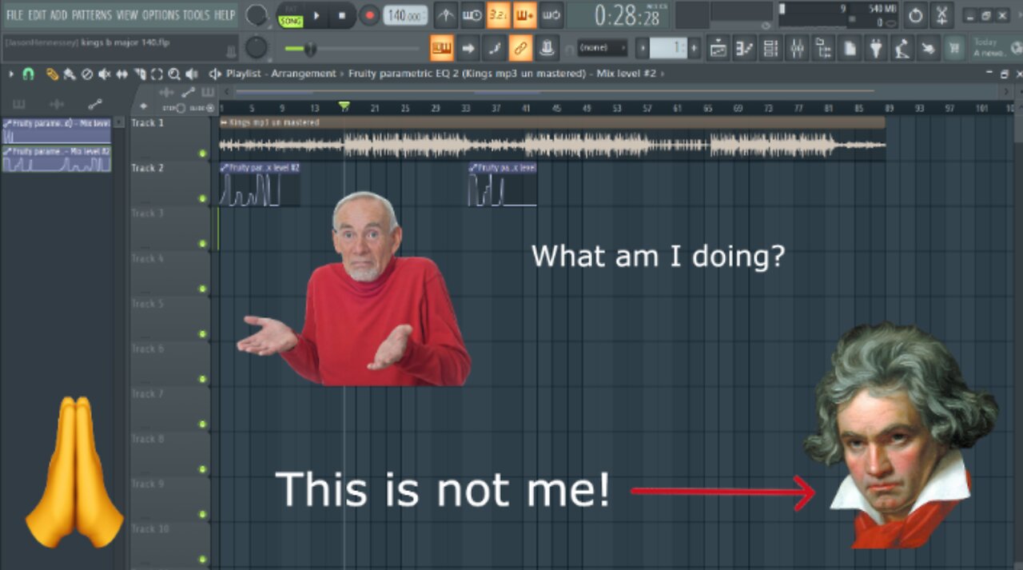Open the FILE menu
Viewport: 1023px width, 570px height.
[14, 14]
